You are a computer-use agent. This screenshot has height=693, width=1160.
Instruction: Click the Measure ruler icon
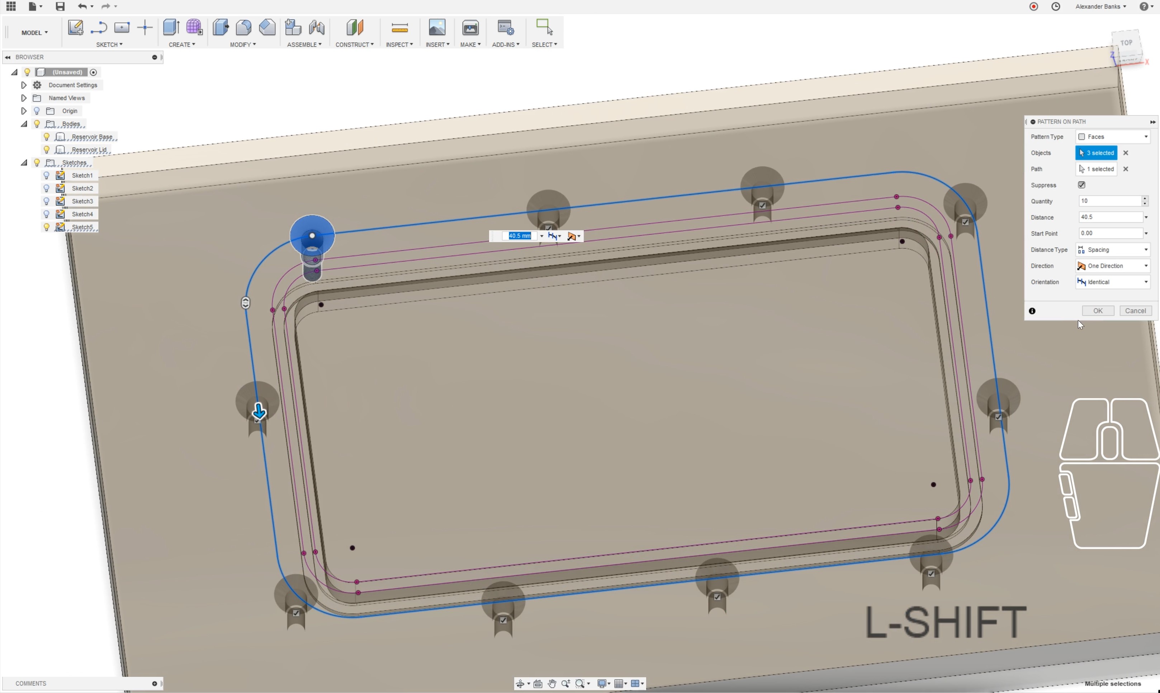tap(399, 28)
